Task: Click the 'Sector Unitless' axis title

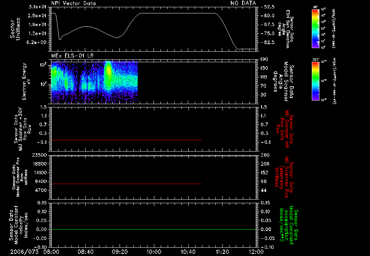Action: click(15, 29)
